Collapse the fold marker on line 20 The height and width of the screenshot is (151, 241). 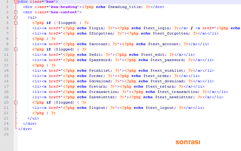[16, 103]
